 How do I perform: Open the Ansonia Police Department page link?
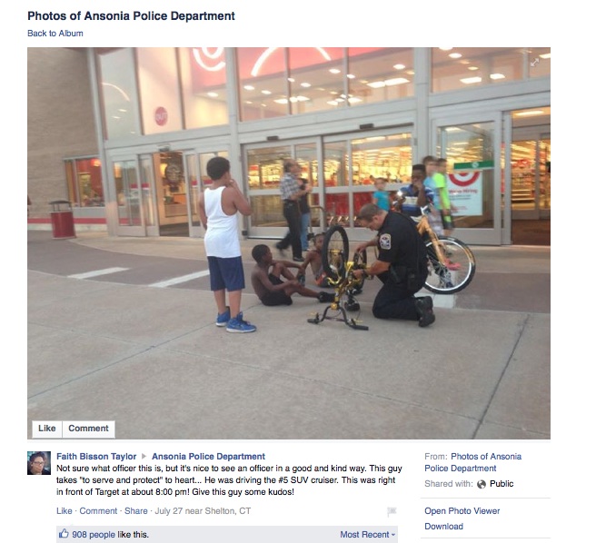208,457
